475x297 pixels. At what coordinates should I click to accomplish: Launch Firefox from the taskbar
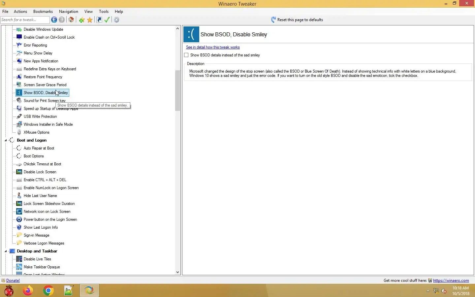pyautogui.click(x=28, y=290)
